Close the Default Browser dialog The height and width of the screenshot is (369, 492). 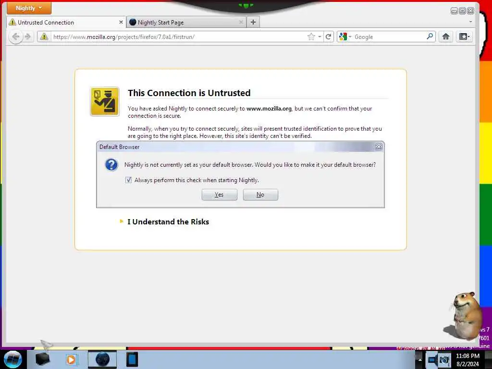pyautogui.click(x=379, y=147)
